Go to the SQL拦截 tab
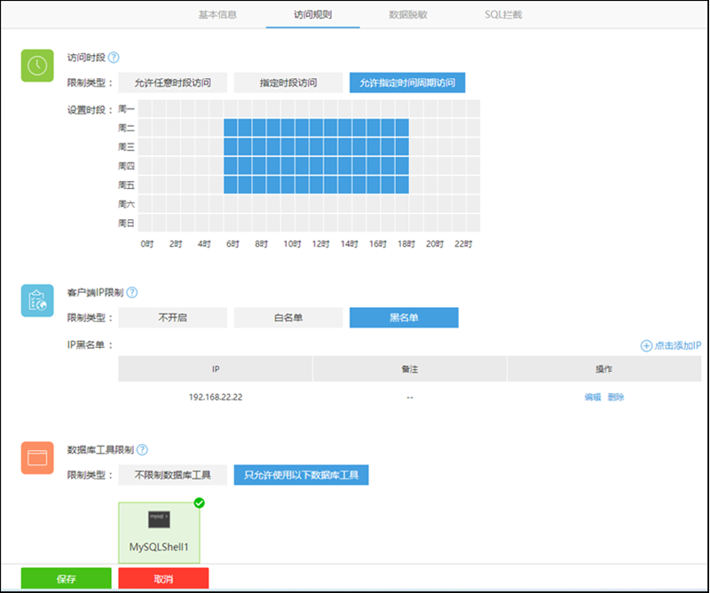Screen dimensions: 710x593 503,15
